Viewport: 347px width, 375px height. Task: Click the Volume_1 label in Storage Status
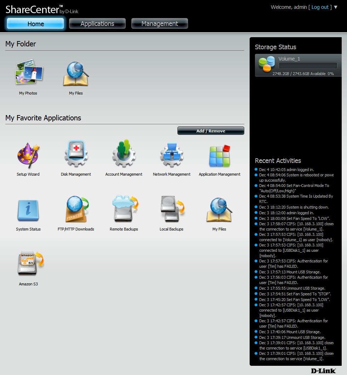pos(289,59)
